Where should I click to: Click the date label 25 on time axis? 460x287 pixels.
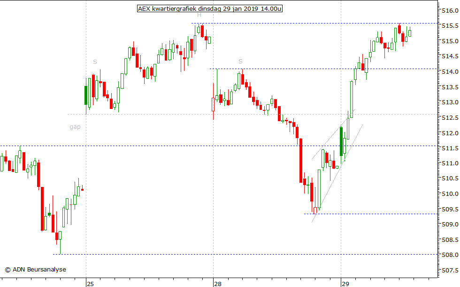pyautogui.click(x=90, y=284)
